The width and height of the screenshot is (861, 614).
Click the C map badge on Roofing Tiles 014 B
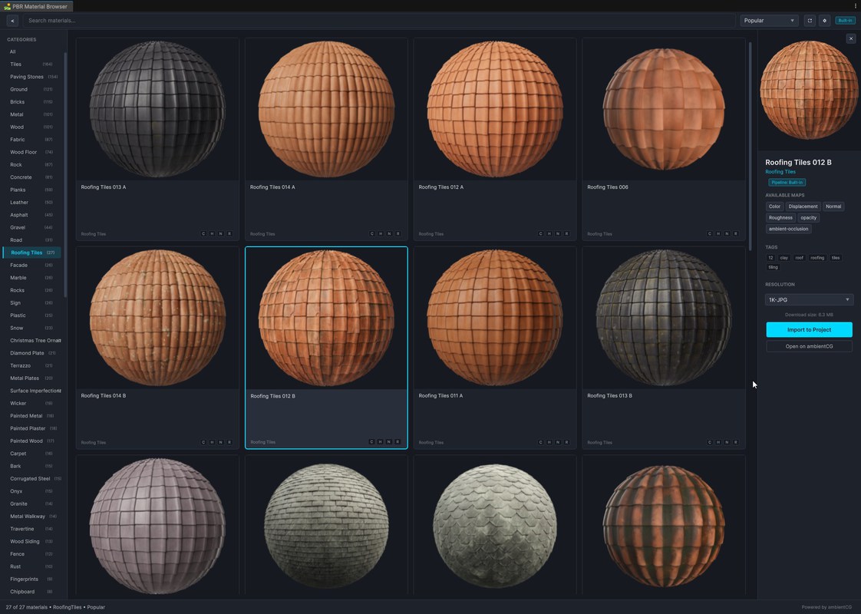pos(203,442)
